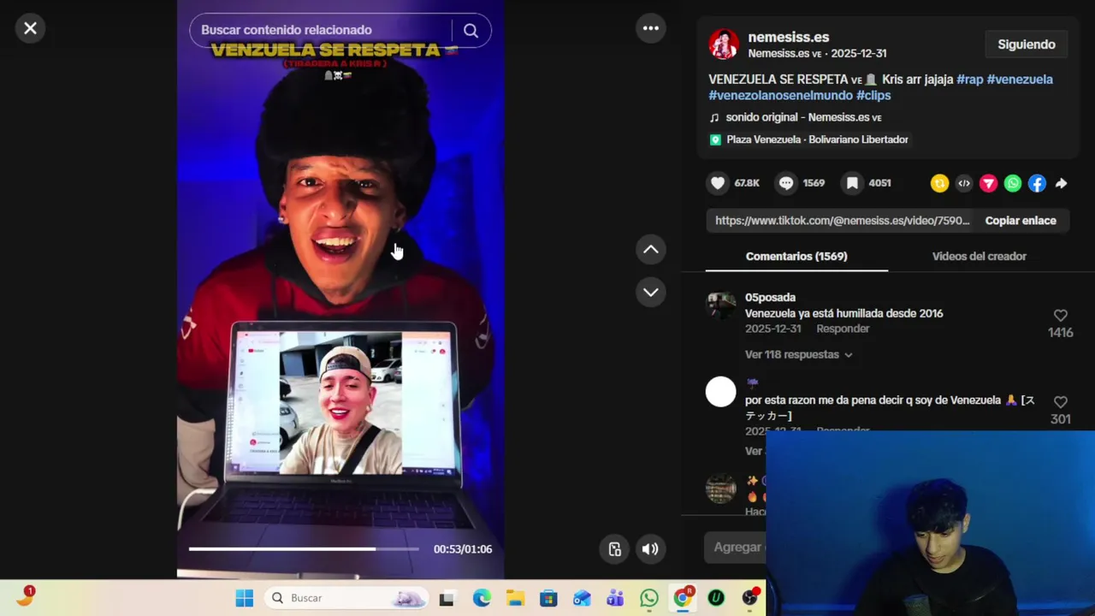Like the video with the heart icon
This screenshot has width=1095, height=616.
718,183
